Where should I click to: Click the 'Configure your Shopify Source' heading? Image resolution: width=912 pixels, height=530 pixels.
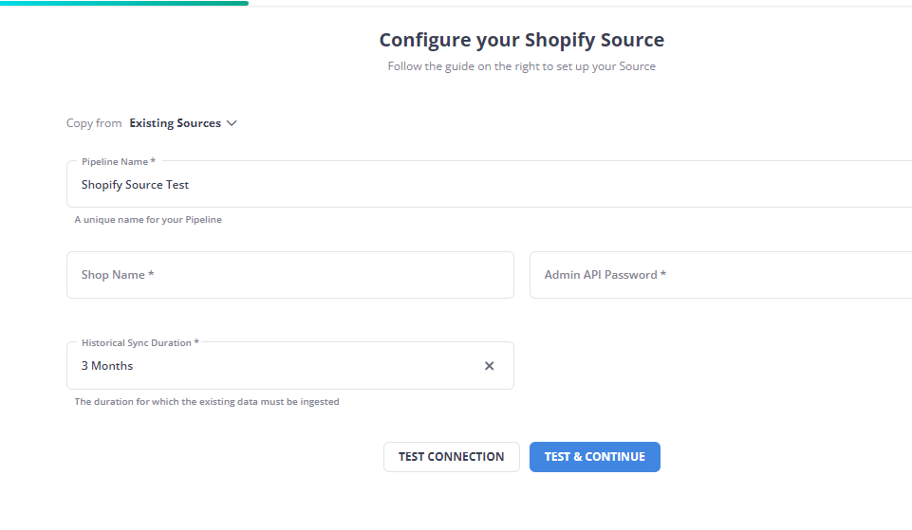[522, 40]
